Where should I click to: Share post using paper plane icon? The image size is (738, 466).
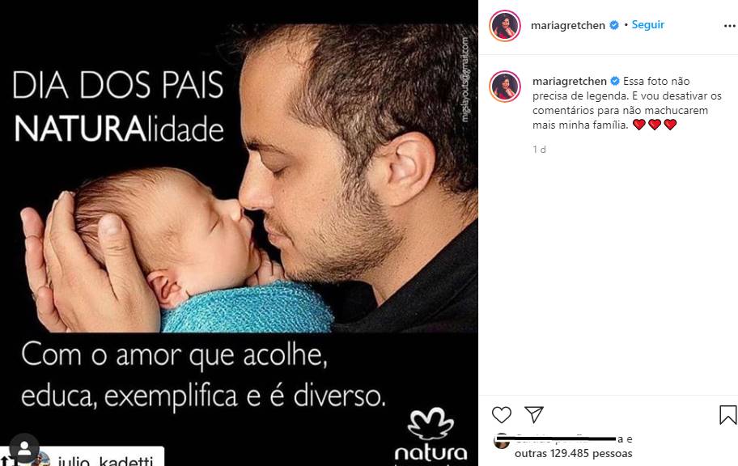[534, 414]
